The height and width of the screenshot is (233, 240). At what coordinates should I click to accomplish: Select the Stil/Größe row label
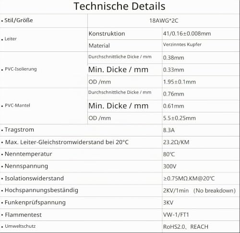(x=19, y=20)
